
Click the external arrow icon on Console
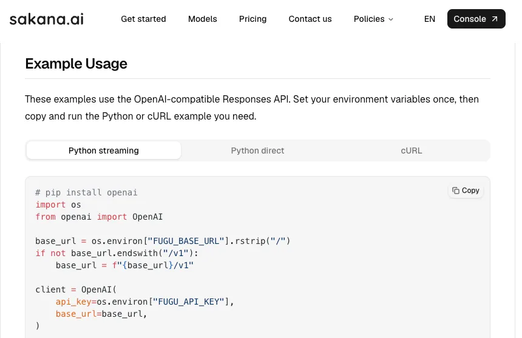coord(495,19)
